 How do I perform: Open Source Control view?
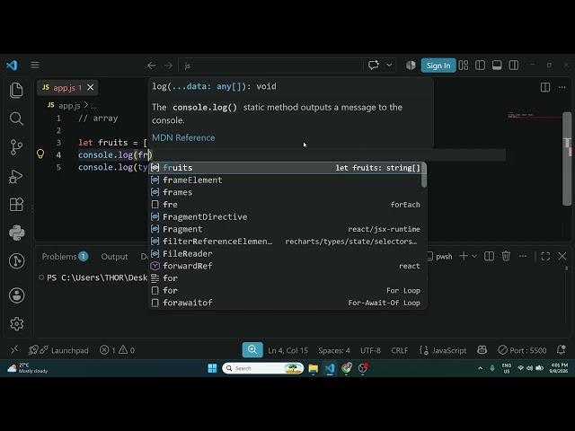pyautogui.click(x=16, y=147)
